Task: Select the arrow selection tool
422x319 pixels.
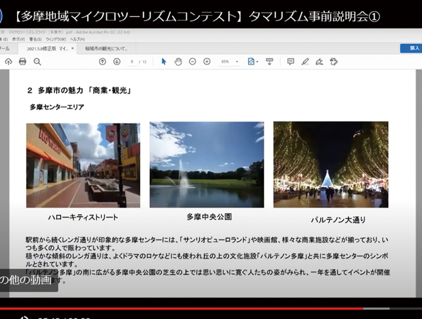Action: (164, 62)
